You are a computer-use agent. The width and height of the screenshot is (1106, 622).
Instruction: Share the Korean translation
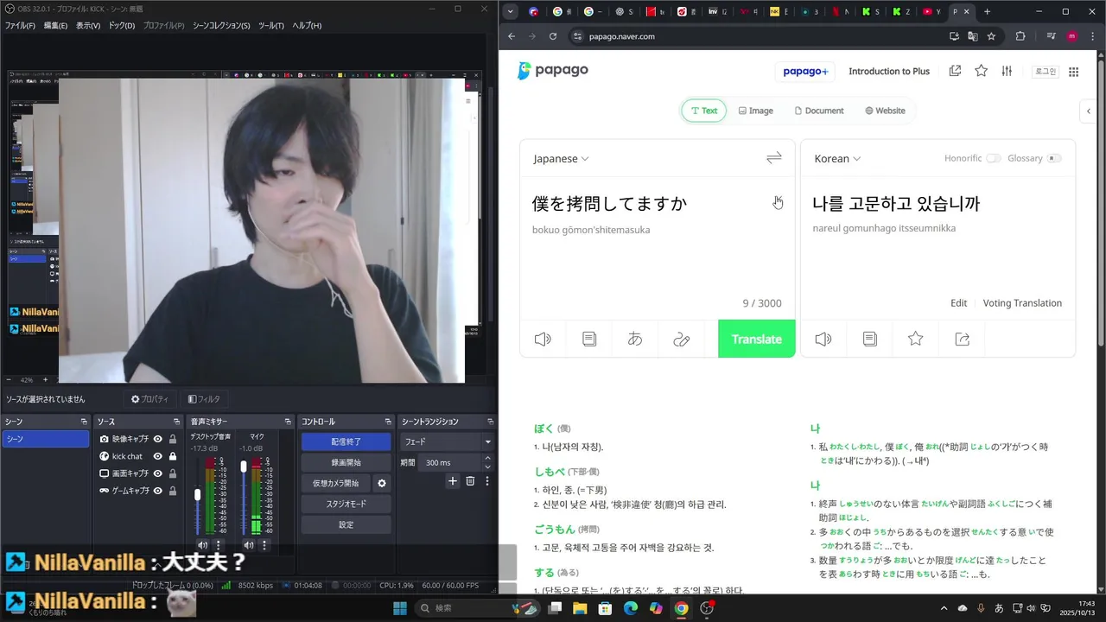coord(963,340)
